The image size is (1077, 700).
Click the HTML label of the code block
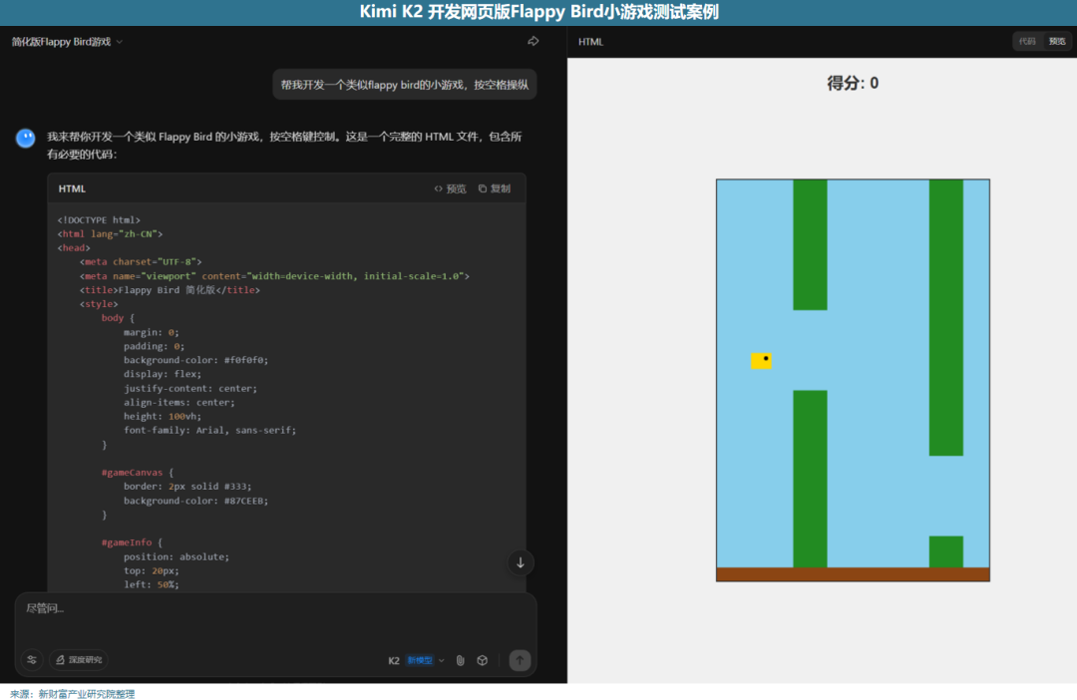[72, 188]
